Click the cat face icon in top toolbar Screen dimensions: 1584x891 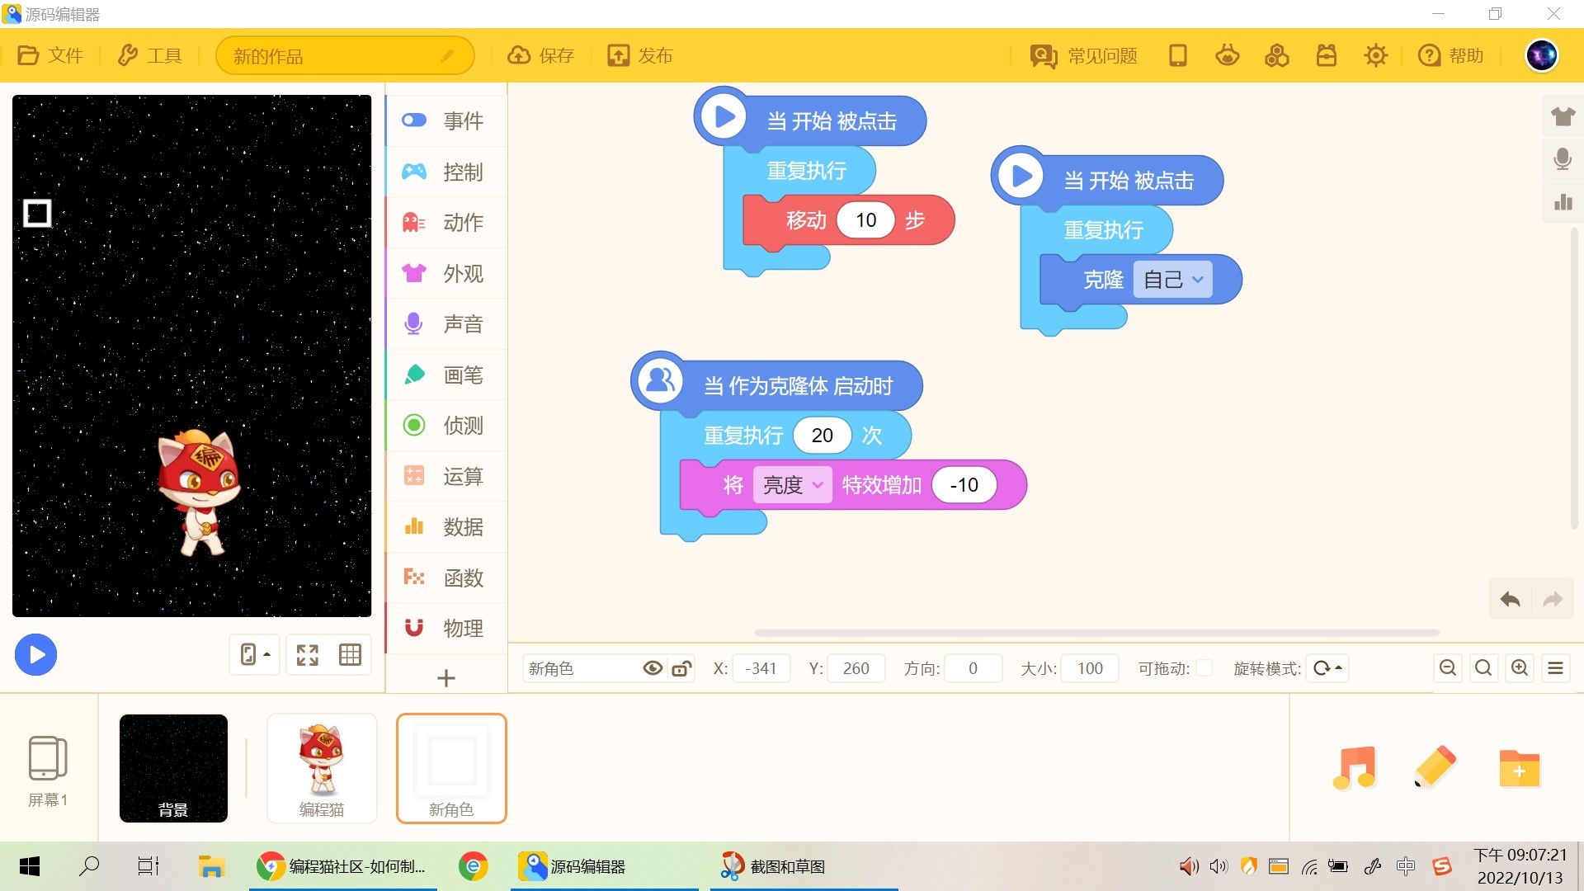pos(1228,55)
